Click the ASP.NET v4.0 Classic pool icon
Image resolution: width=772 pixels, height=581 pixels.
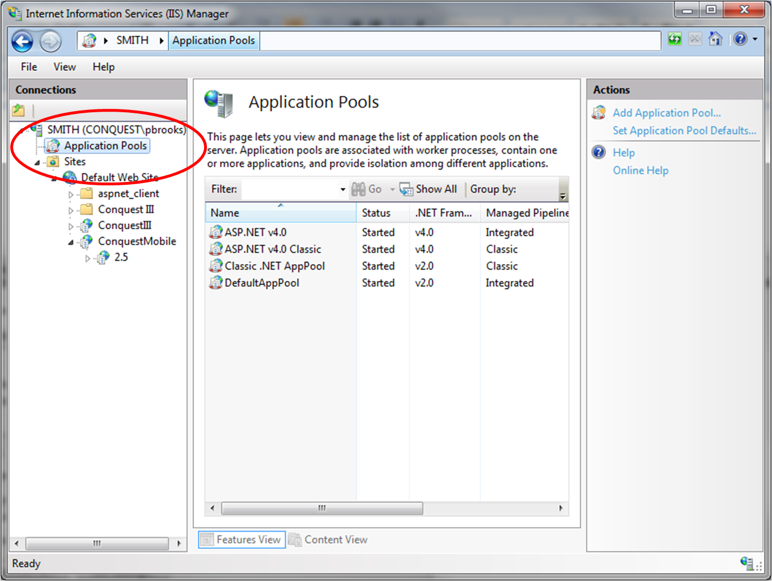[215, 249]
